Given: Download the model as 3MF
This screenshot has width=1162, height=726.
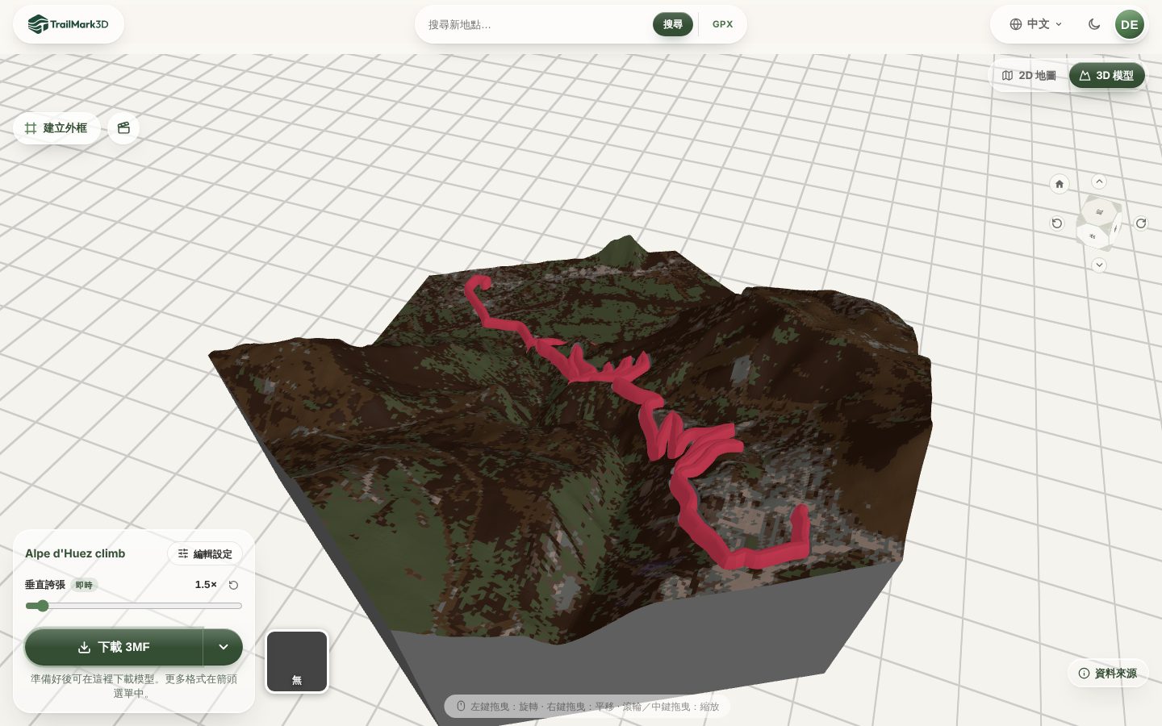Looking at the screenshot, I should pyautogui.click(x=114, y=647).
